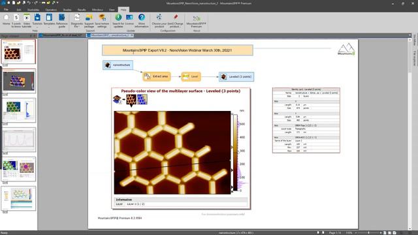Click the Identity card table
The height and width of the screenshot is (235, 418).
click(x=306, y=120)
